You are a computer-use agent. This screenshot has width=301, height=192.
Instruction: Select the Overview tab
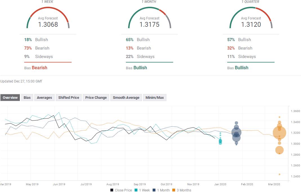(10, 97)
